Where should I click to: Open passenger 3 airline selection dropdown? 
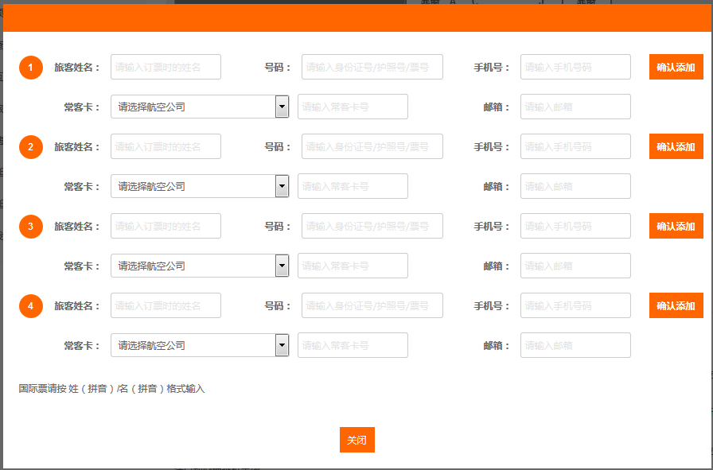coord(199,266)
